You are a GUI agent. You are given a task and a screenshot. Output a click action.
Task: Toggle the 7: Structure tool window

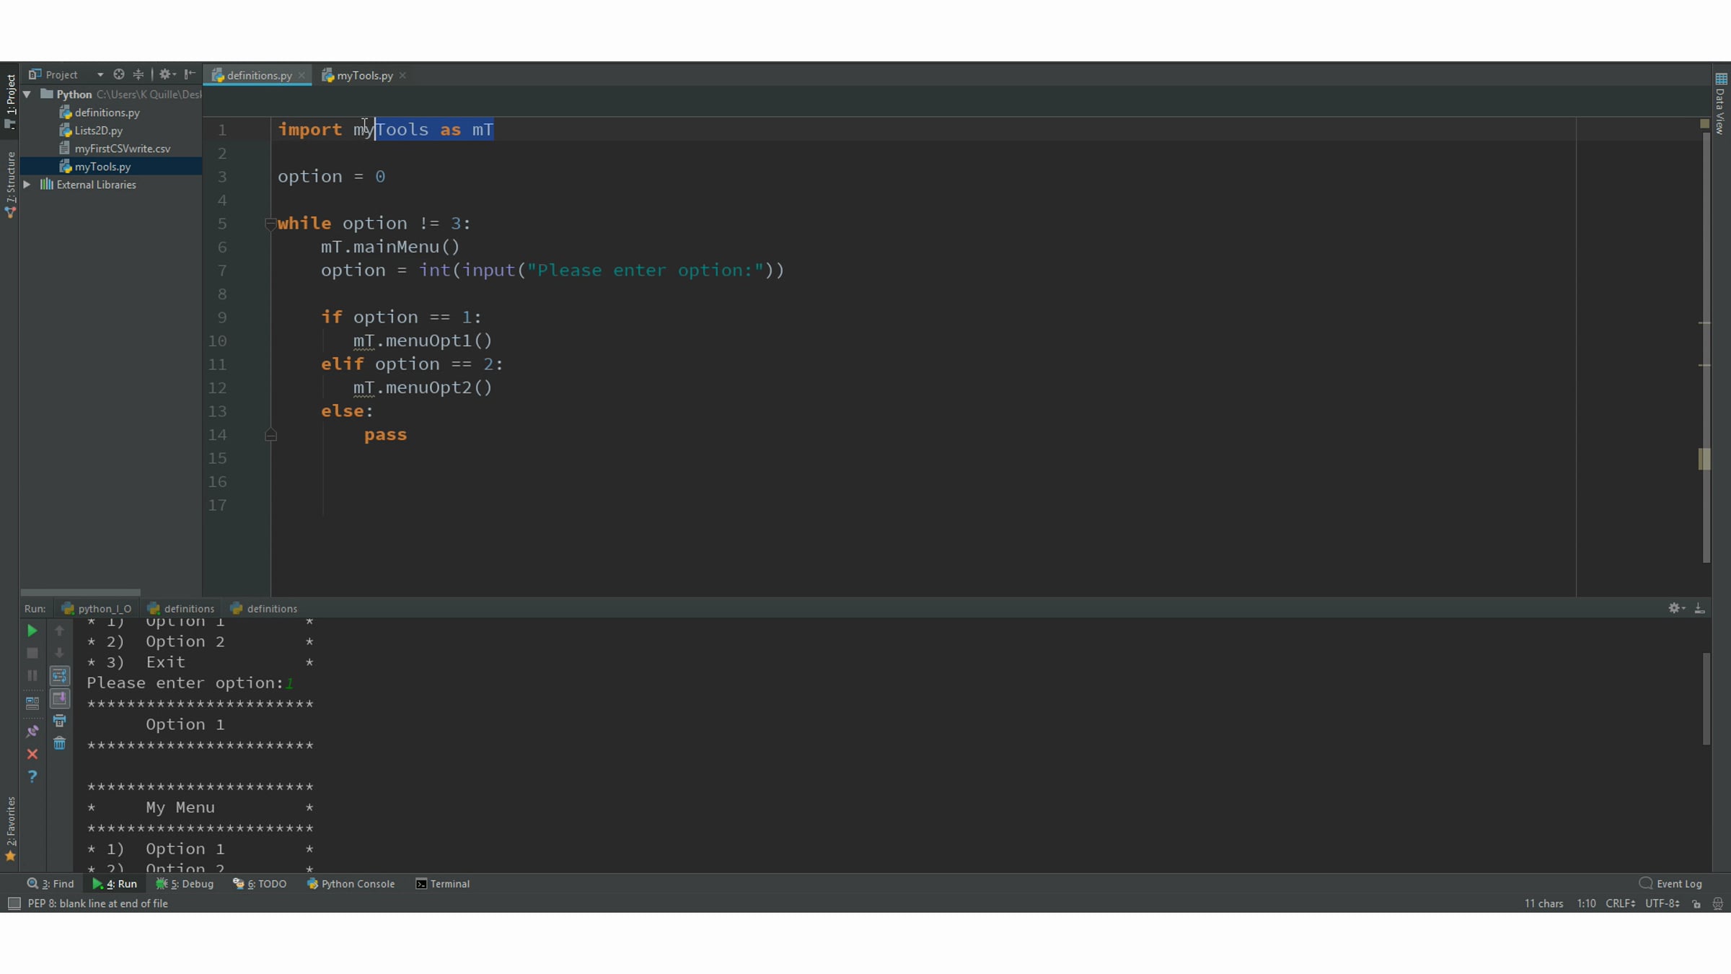click(x=10, y=185)
